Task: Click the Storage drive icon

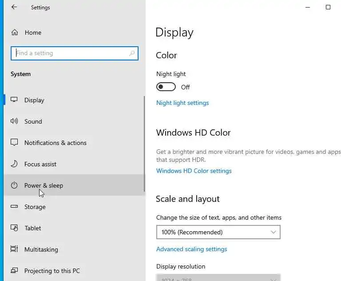Action: pyautogui.click(x=15, y=207)
